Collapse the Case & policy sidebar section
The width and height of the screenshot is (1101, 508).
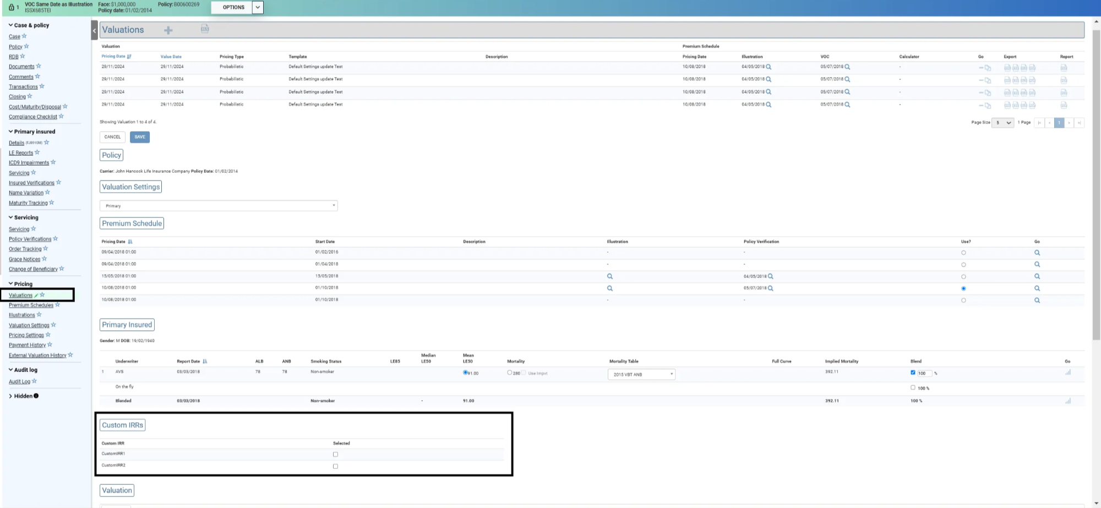click(10, 25)
